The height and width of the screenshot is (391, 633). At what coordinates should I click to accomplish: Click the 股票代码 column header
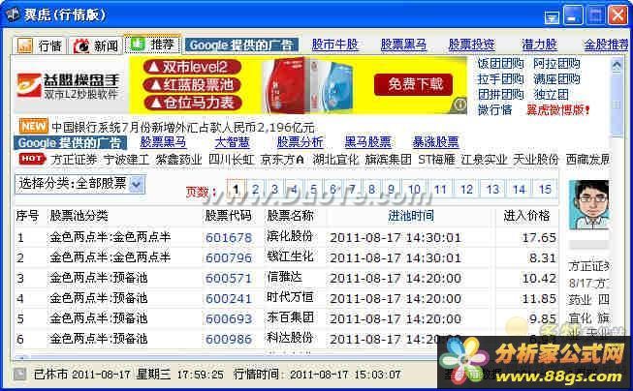228,216
